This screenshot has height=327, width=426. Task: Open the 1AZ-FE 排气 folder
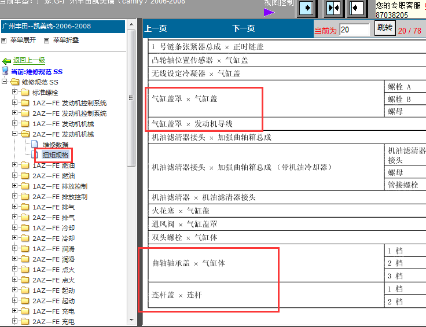(53, 207)
